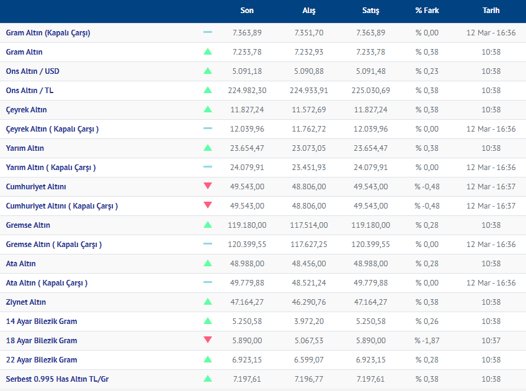Click the red down arrow for 18 Ayar Bilezik Gram
Screen dimensions: 526x391
tap(207, 340)
